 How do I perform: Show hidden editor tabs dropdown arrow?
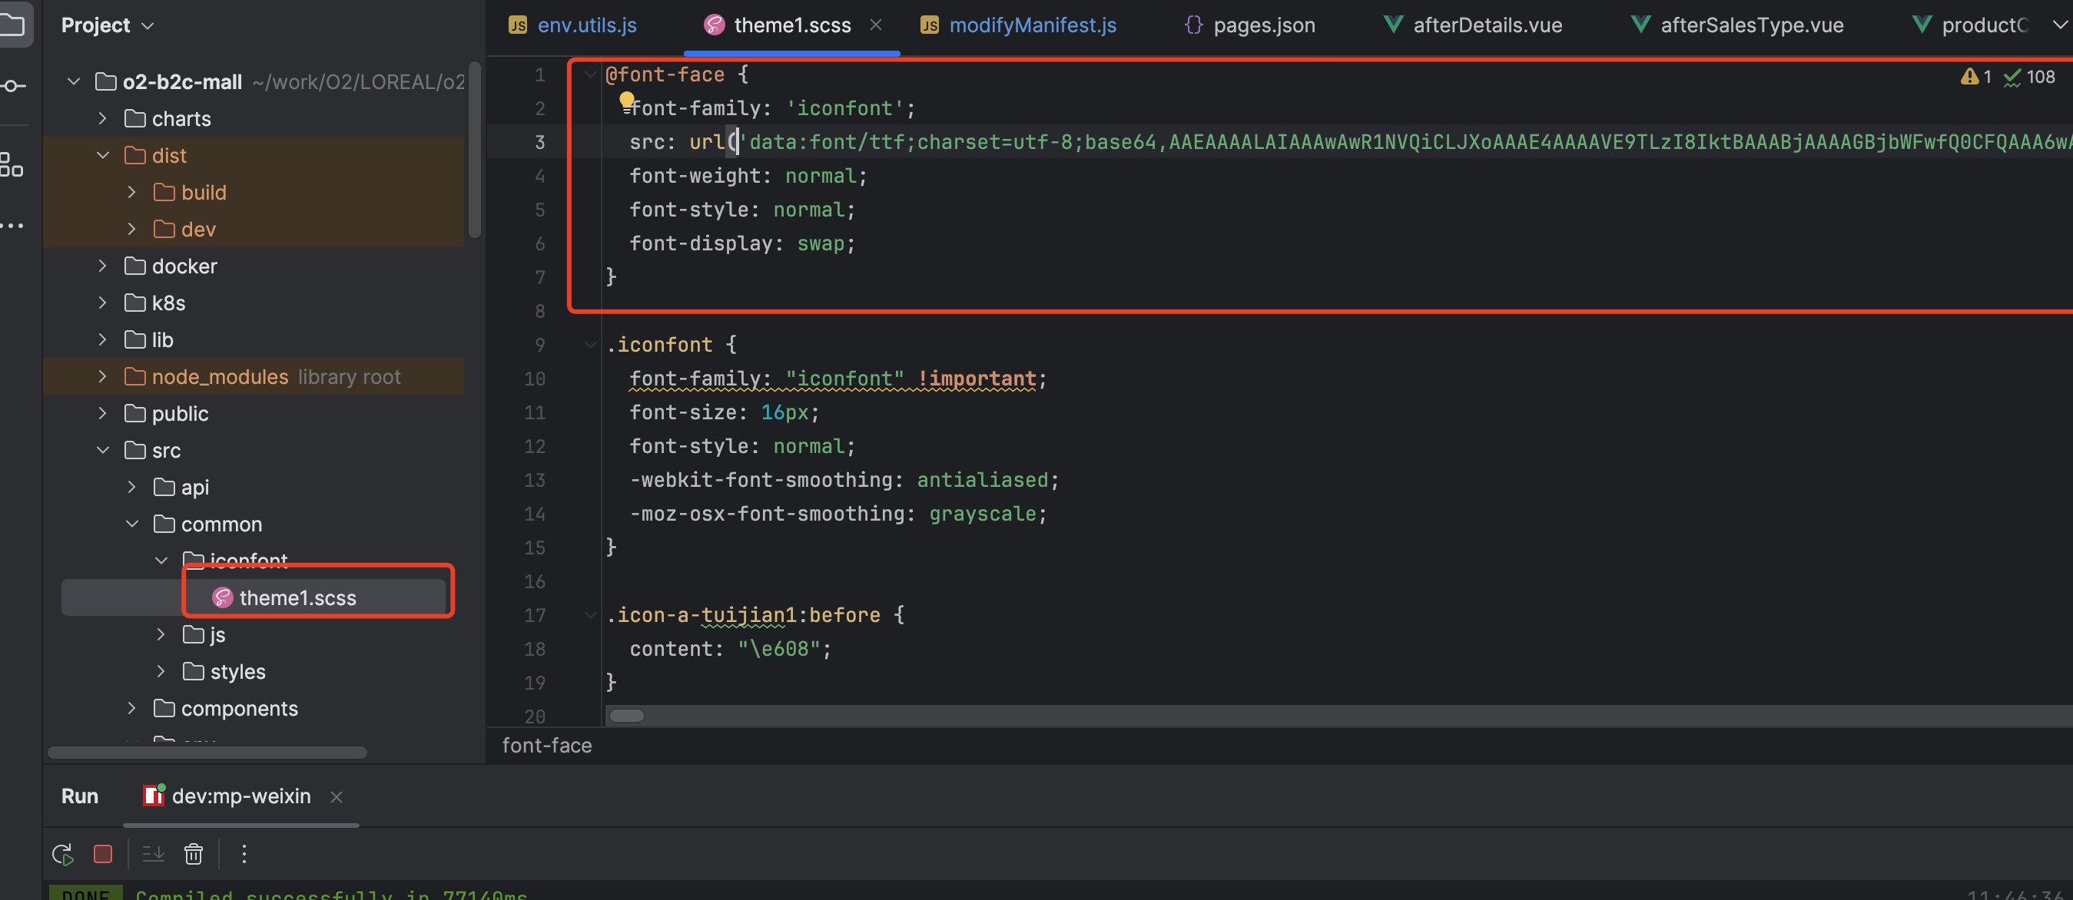(x=2059, y=25)
